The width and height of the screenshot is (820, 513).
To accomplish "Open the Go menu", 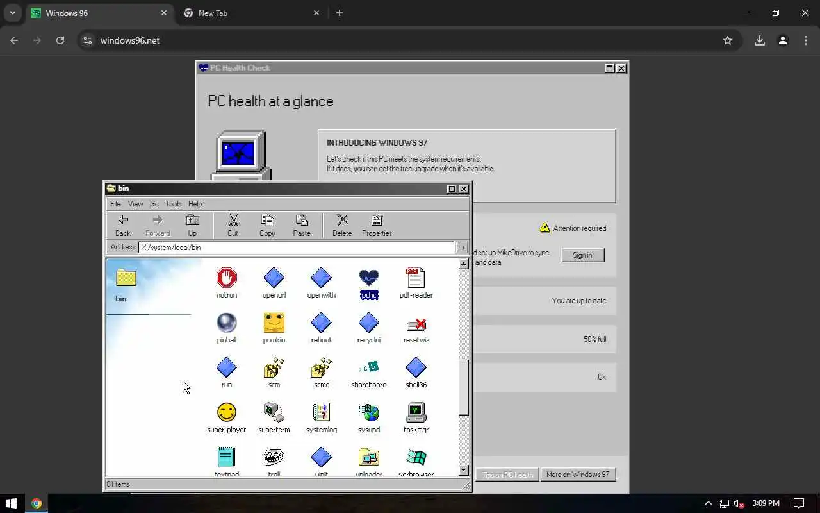I will tap(154, 204).
